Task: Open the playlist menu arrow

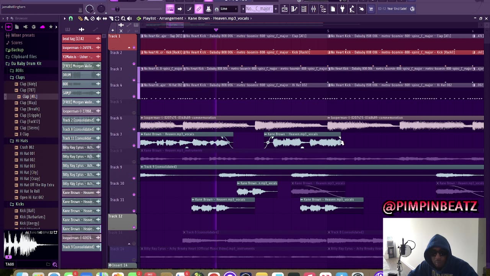Action: [x=64, y=18]
